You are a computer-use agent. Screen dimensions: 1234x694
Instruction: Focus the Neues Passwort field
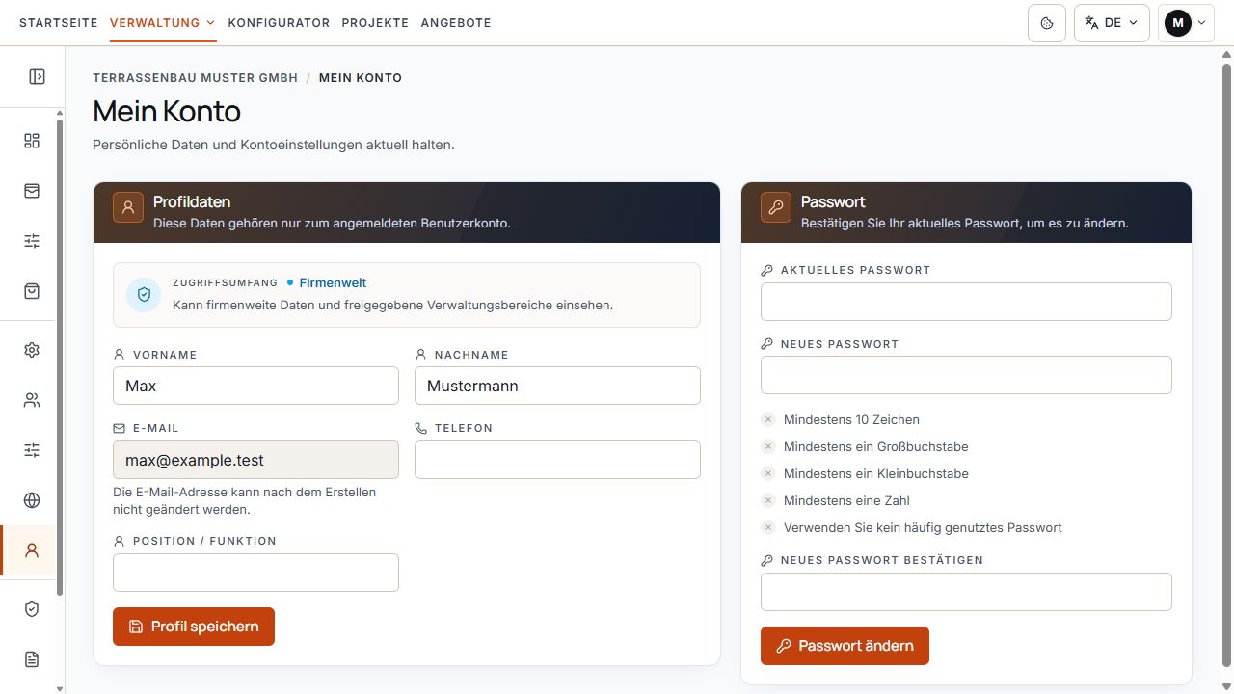pos(966,375)
